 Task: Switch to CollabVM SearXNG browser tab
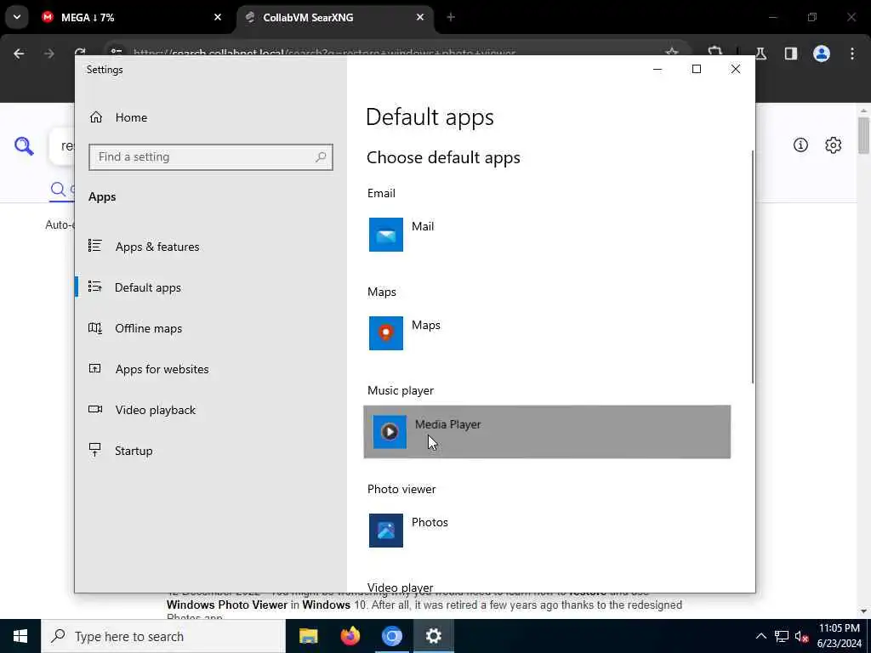(x=335, y=17)
